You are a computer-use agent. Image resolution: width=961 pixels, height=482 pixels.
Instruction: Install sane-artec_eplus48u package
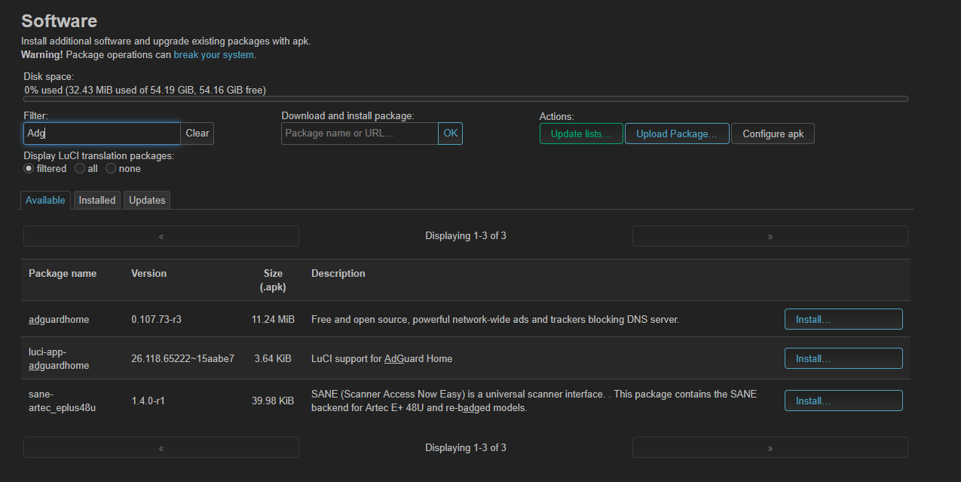tap(843, 401)
